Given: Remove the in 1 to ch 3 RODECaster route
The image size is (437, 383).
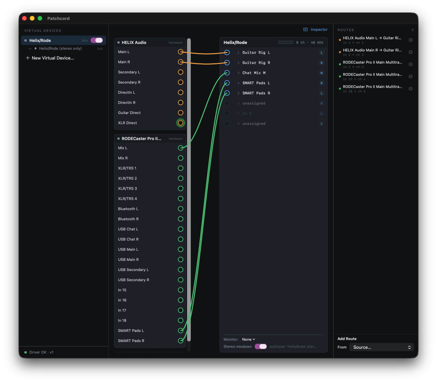Looking at the screenshot, I should coord(411,64).
